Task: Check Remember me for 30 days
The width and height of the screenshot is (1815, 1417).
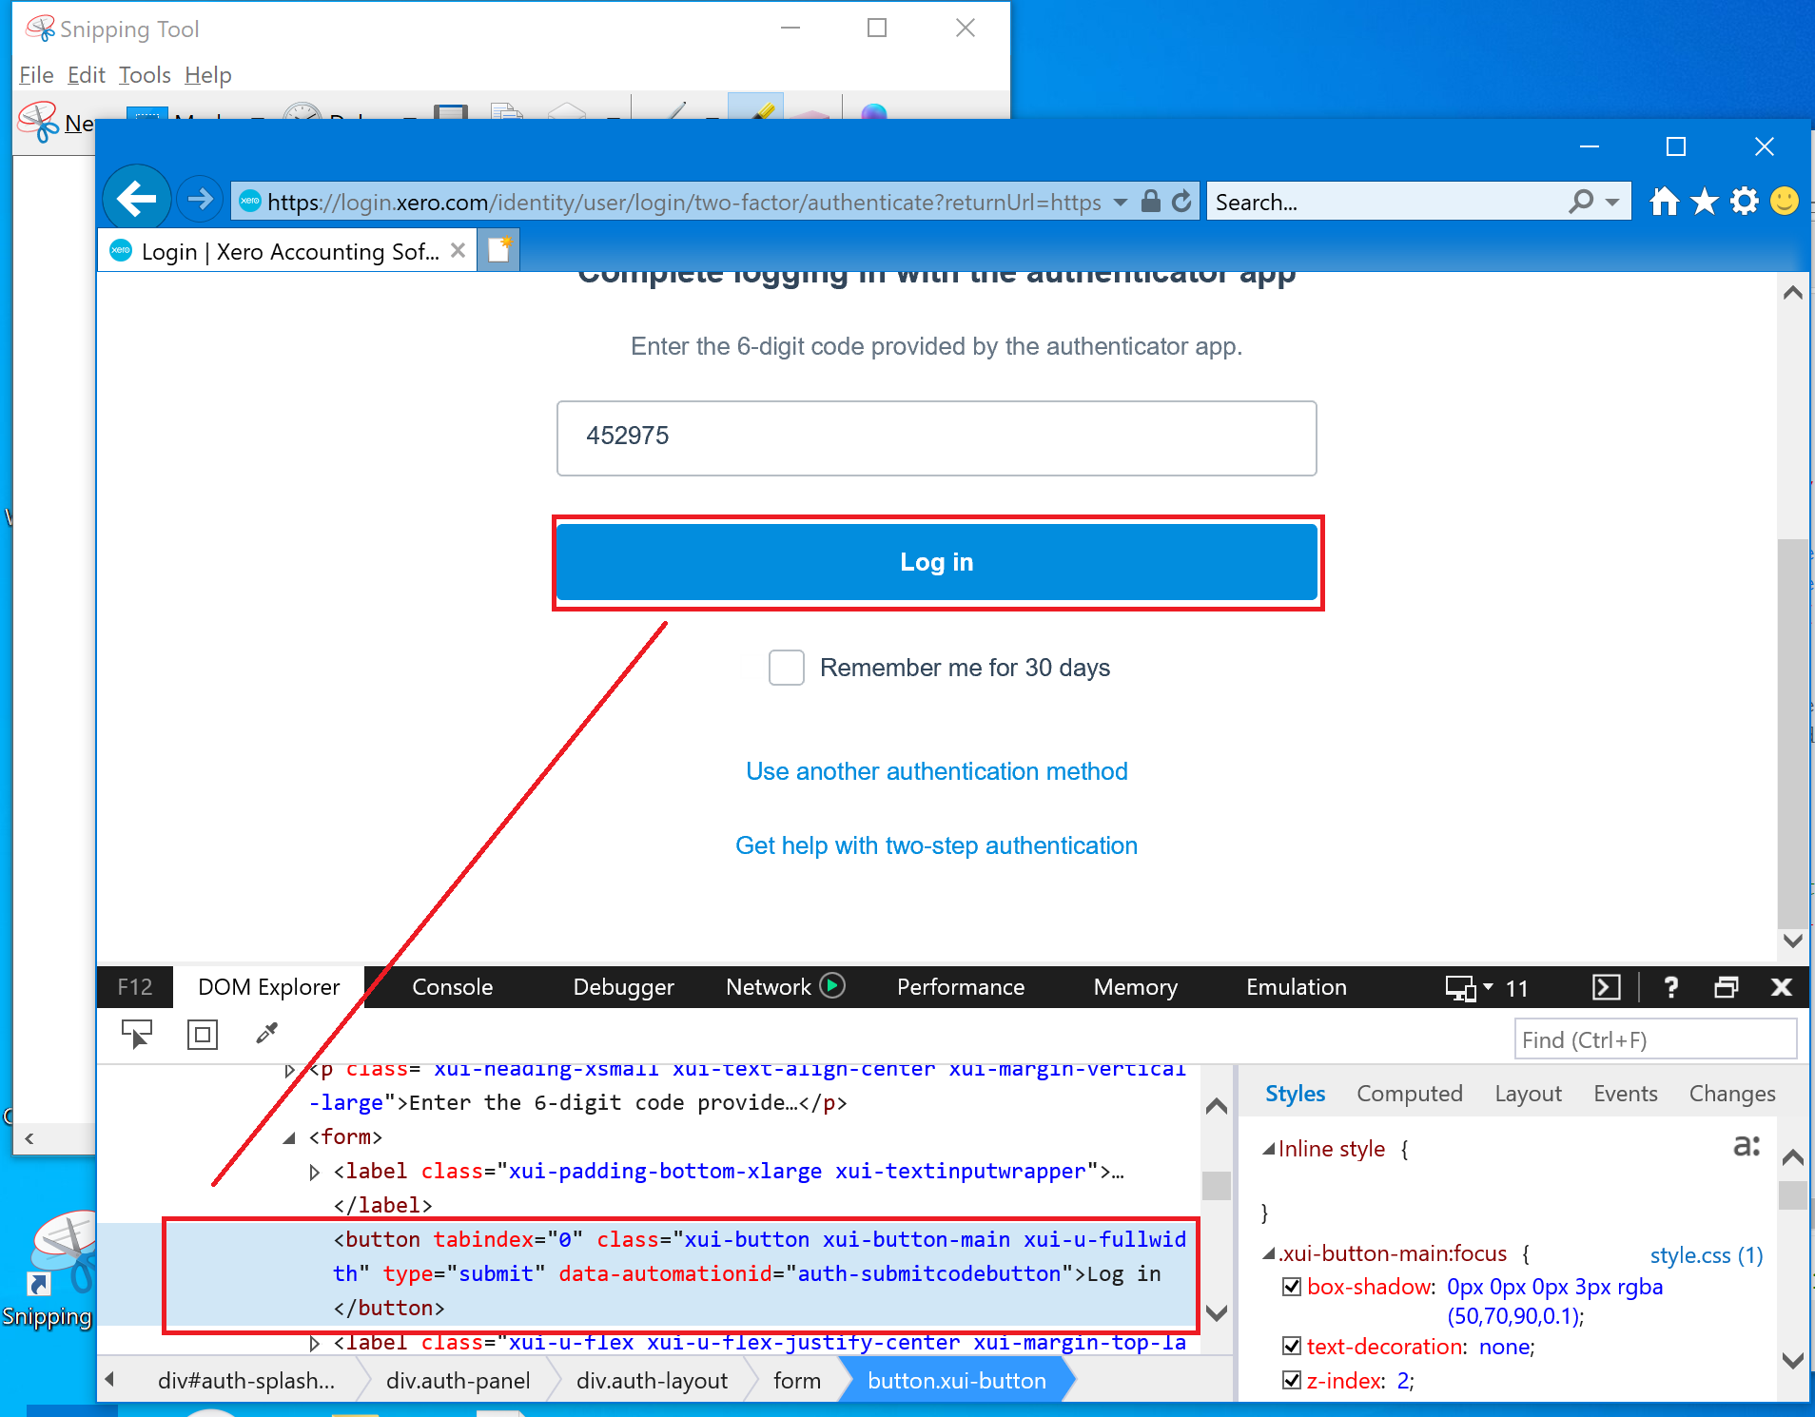Action: 787,668
